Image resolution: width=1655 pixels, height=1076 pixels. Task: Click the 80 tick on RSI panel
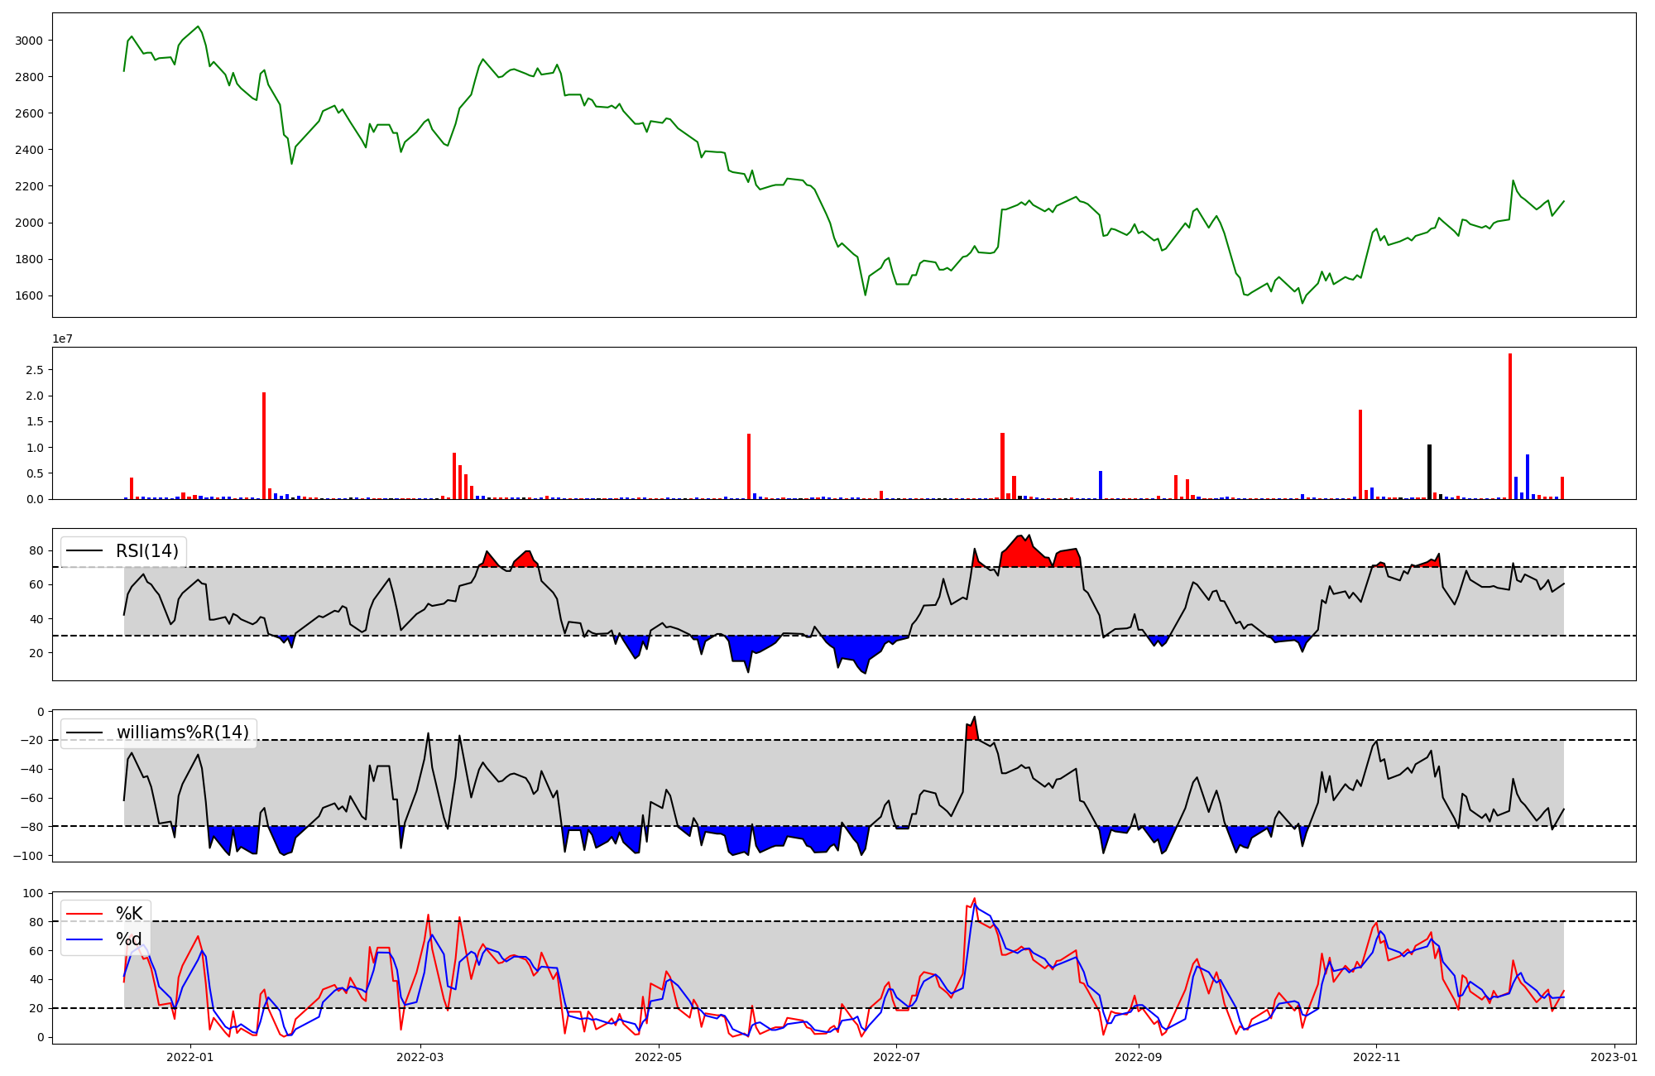(x=36, y=550)
